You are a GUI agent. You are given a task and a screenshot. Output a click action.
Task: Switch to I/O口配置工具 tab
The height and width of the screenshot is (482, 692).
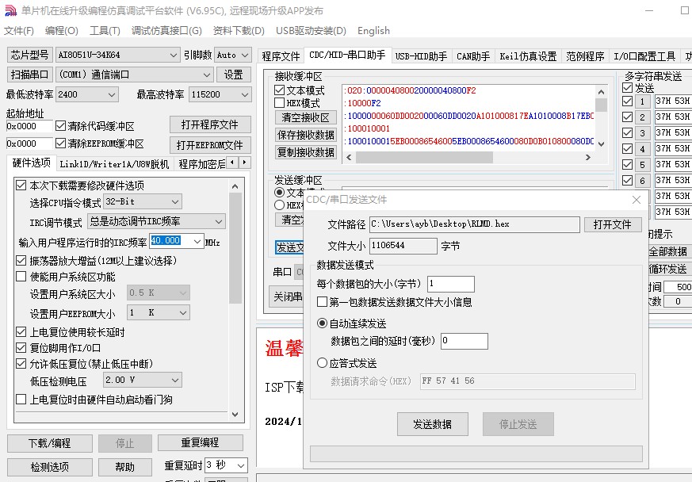(x=644, y=56)
